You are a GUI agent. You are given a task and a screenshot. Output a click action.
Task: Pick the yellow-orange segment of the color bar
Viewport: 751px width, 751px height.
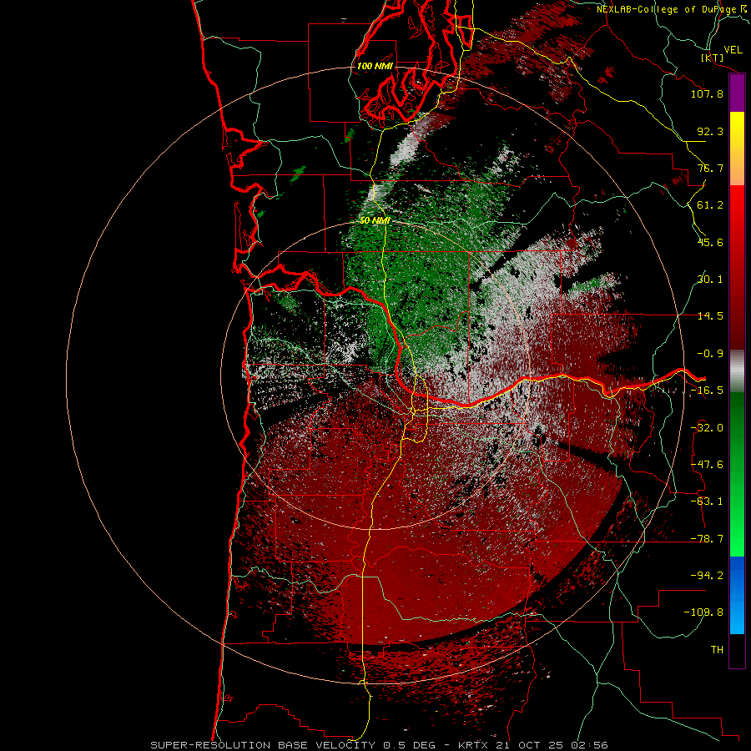pyautogui.click(x=737, y=149)
